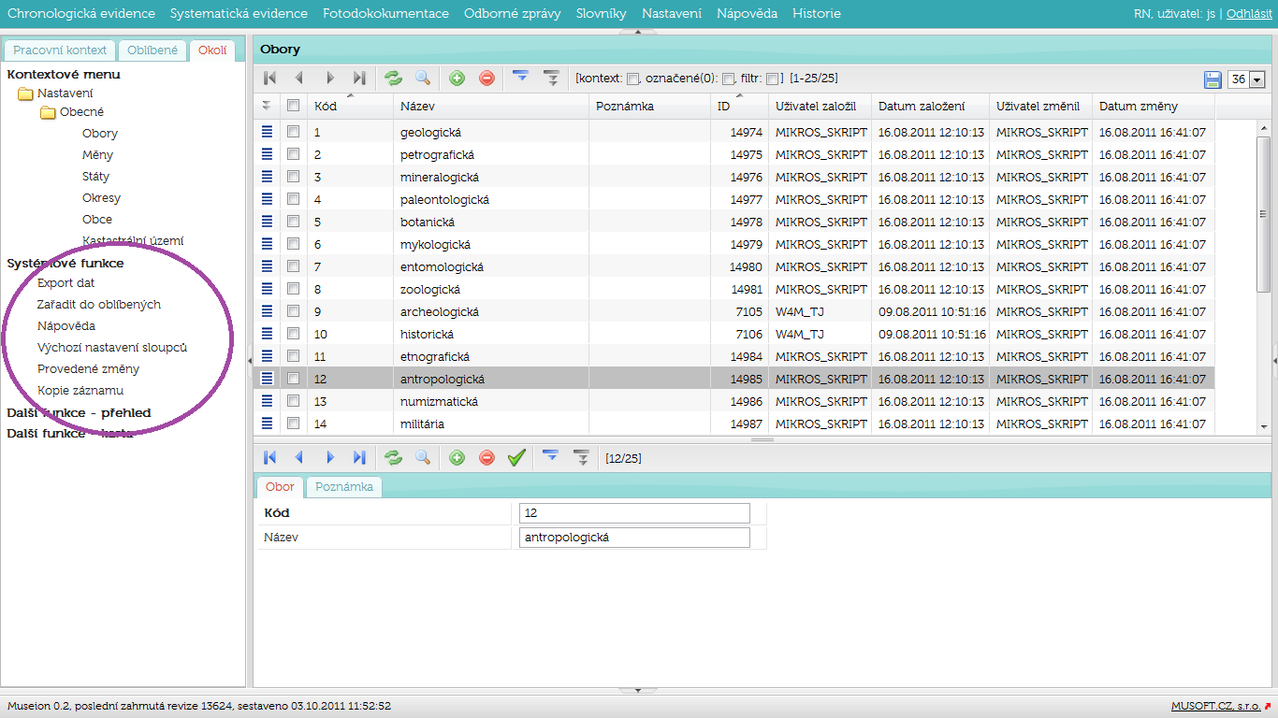Refresh the Obory list with green arrows icon
The image size is (1278, 718).
[x=393, y=79]
